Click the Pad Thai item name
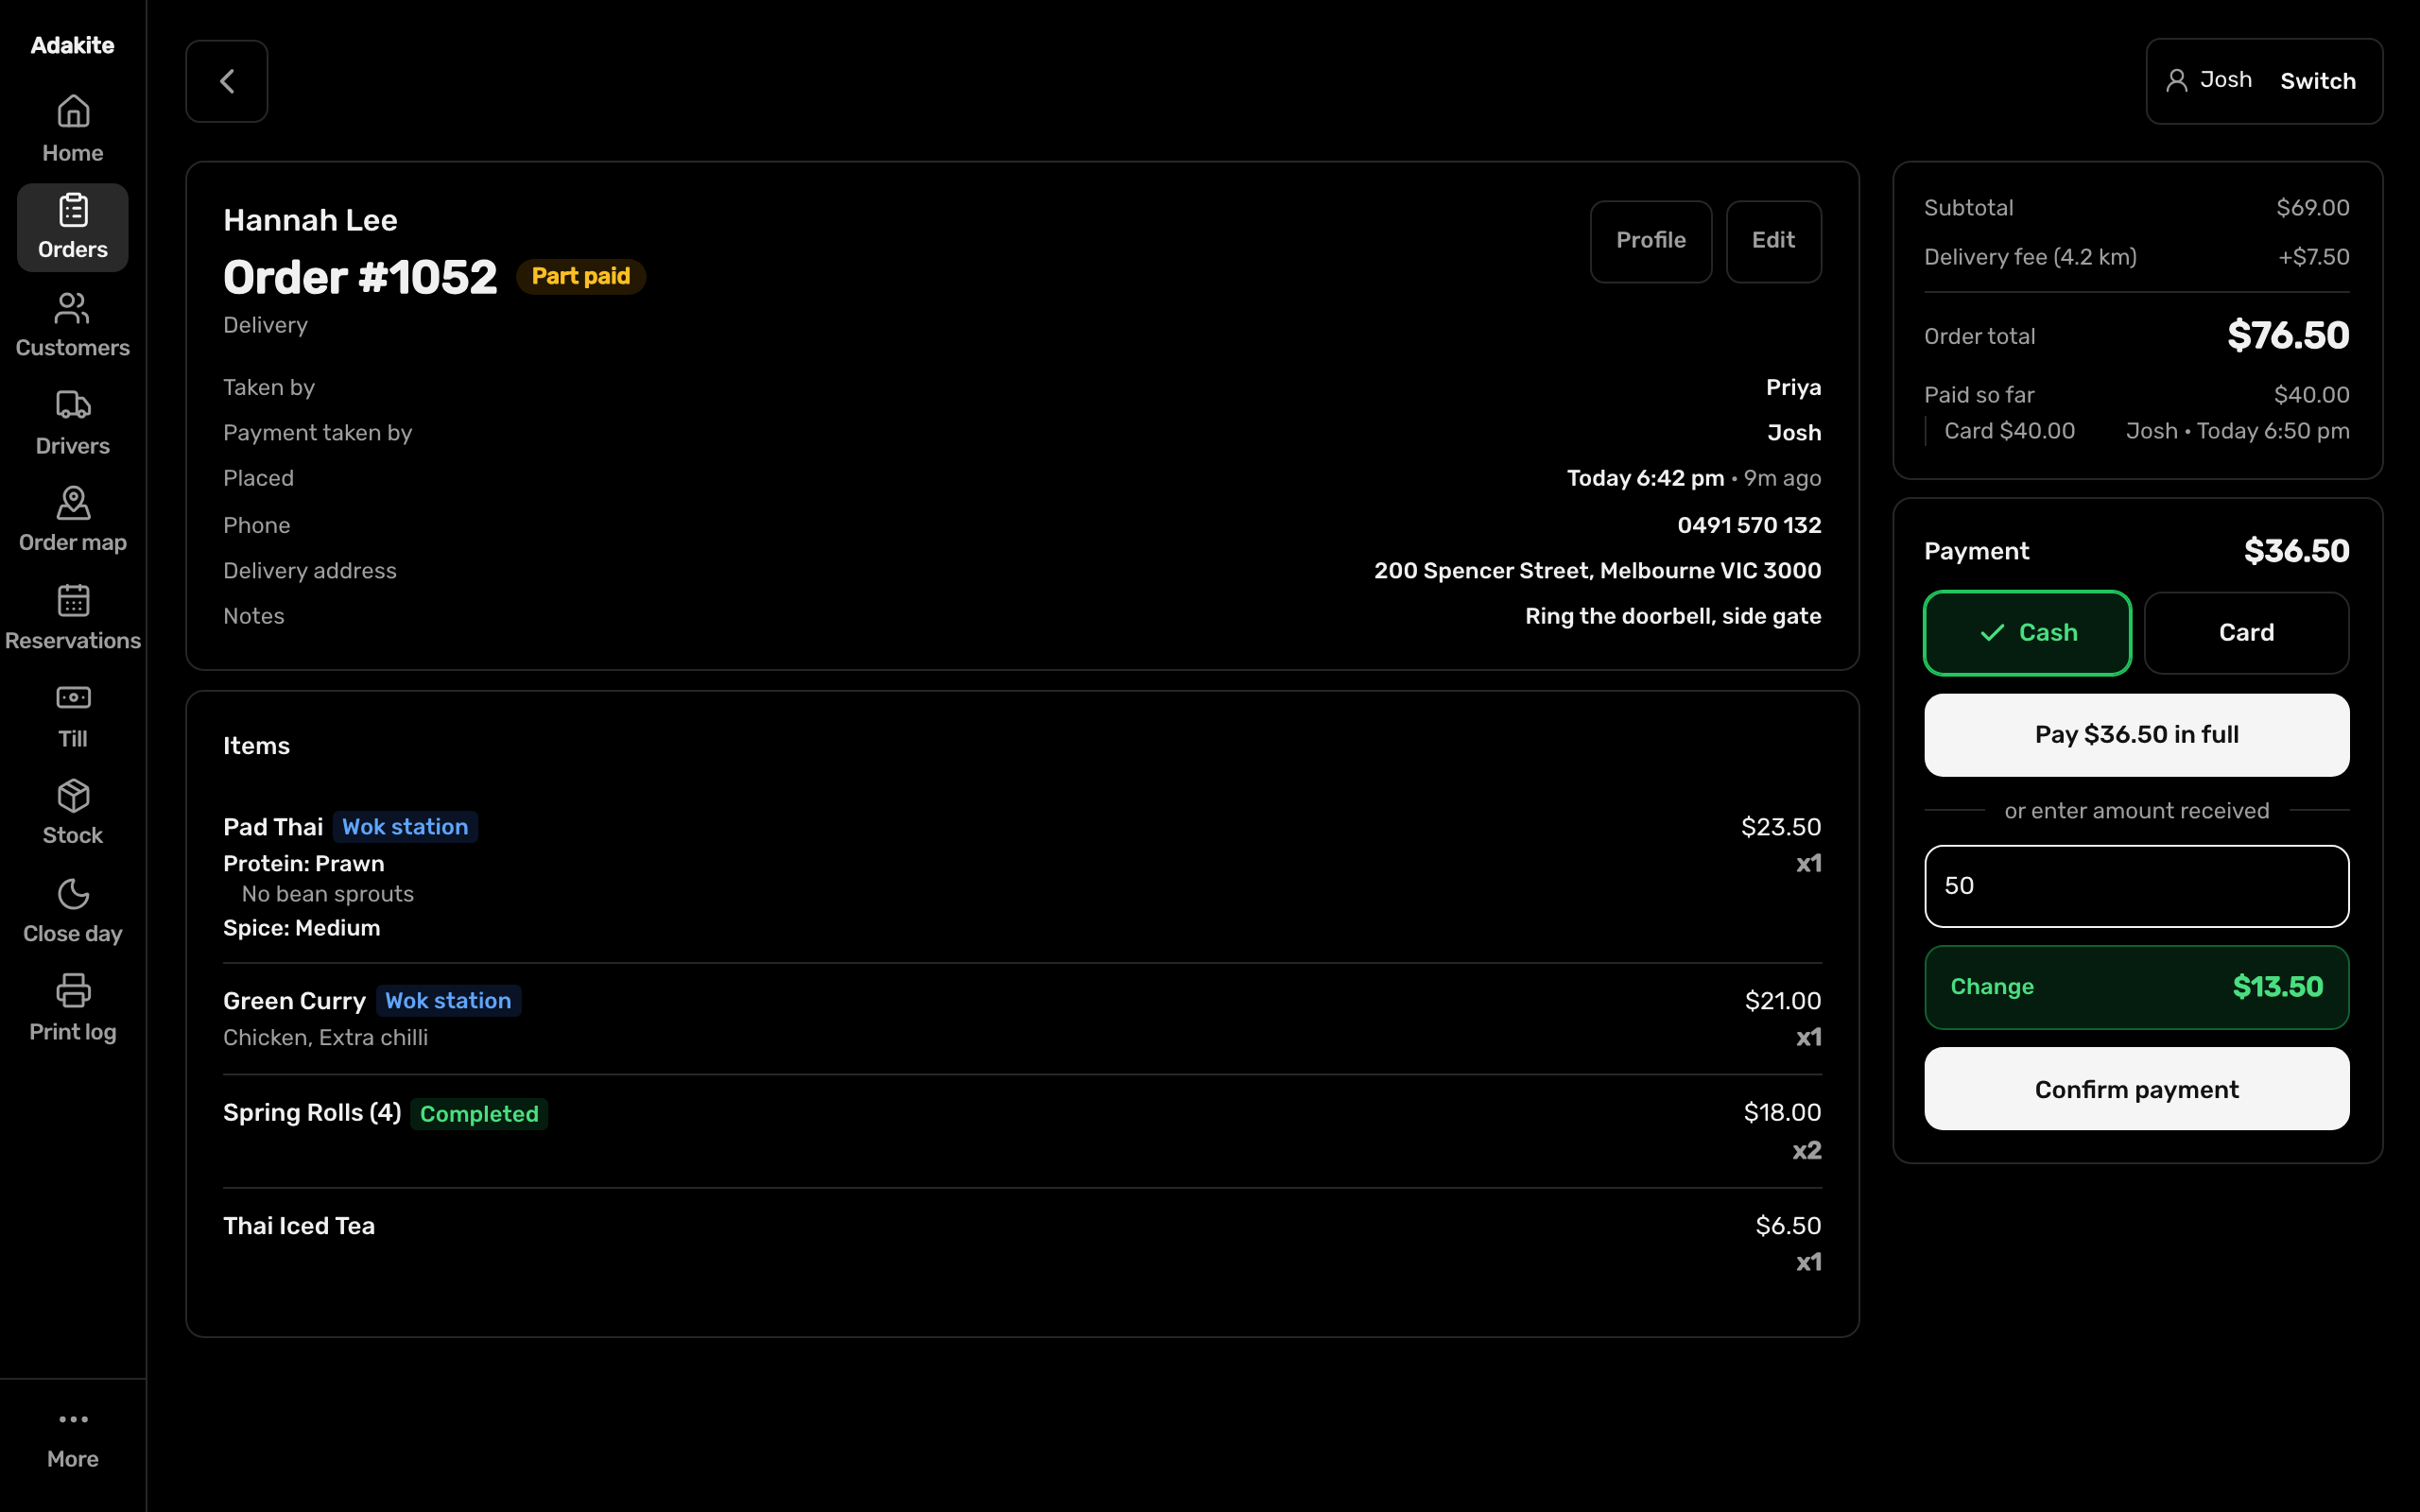 click(273, 827)
